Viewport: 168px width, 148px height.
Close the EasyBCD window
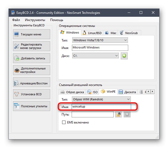point(153,13)
